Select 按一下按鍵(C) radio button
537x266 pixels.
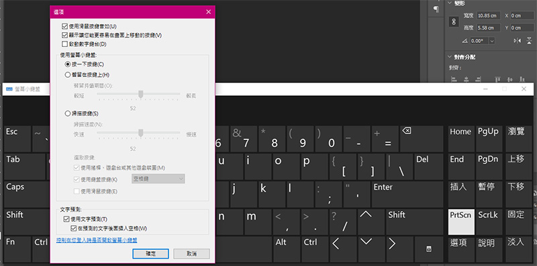tap(68, 64)
